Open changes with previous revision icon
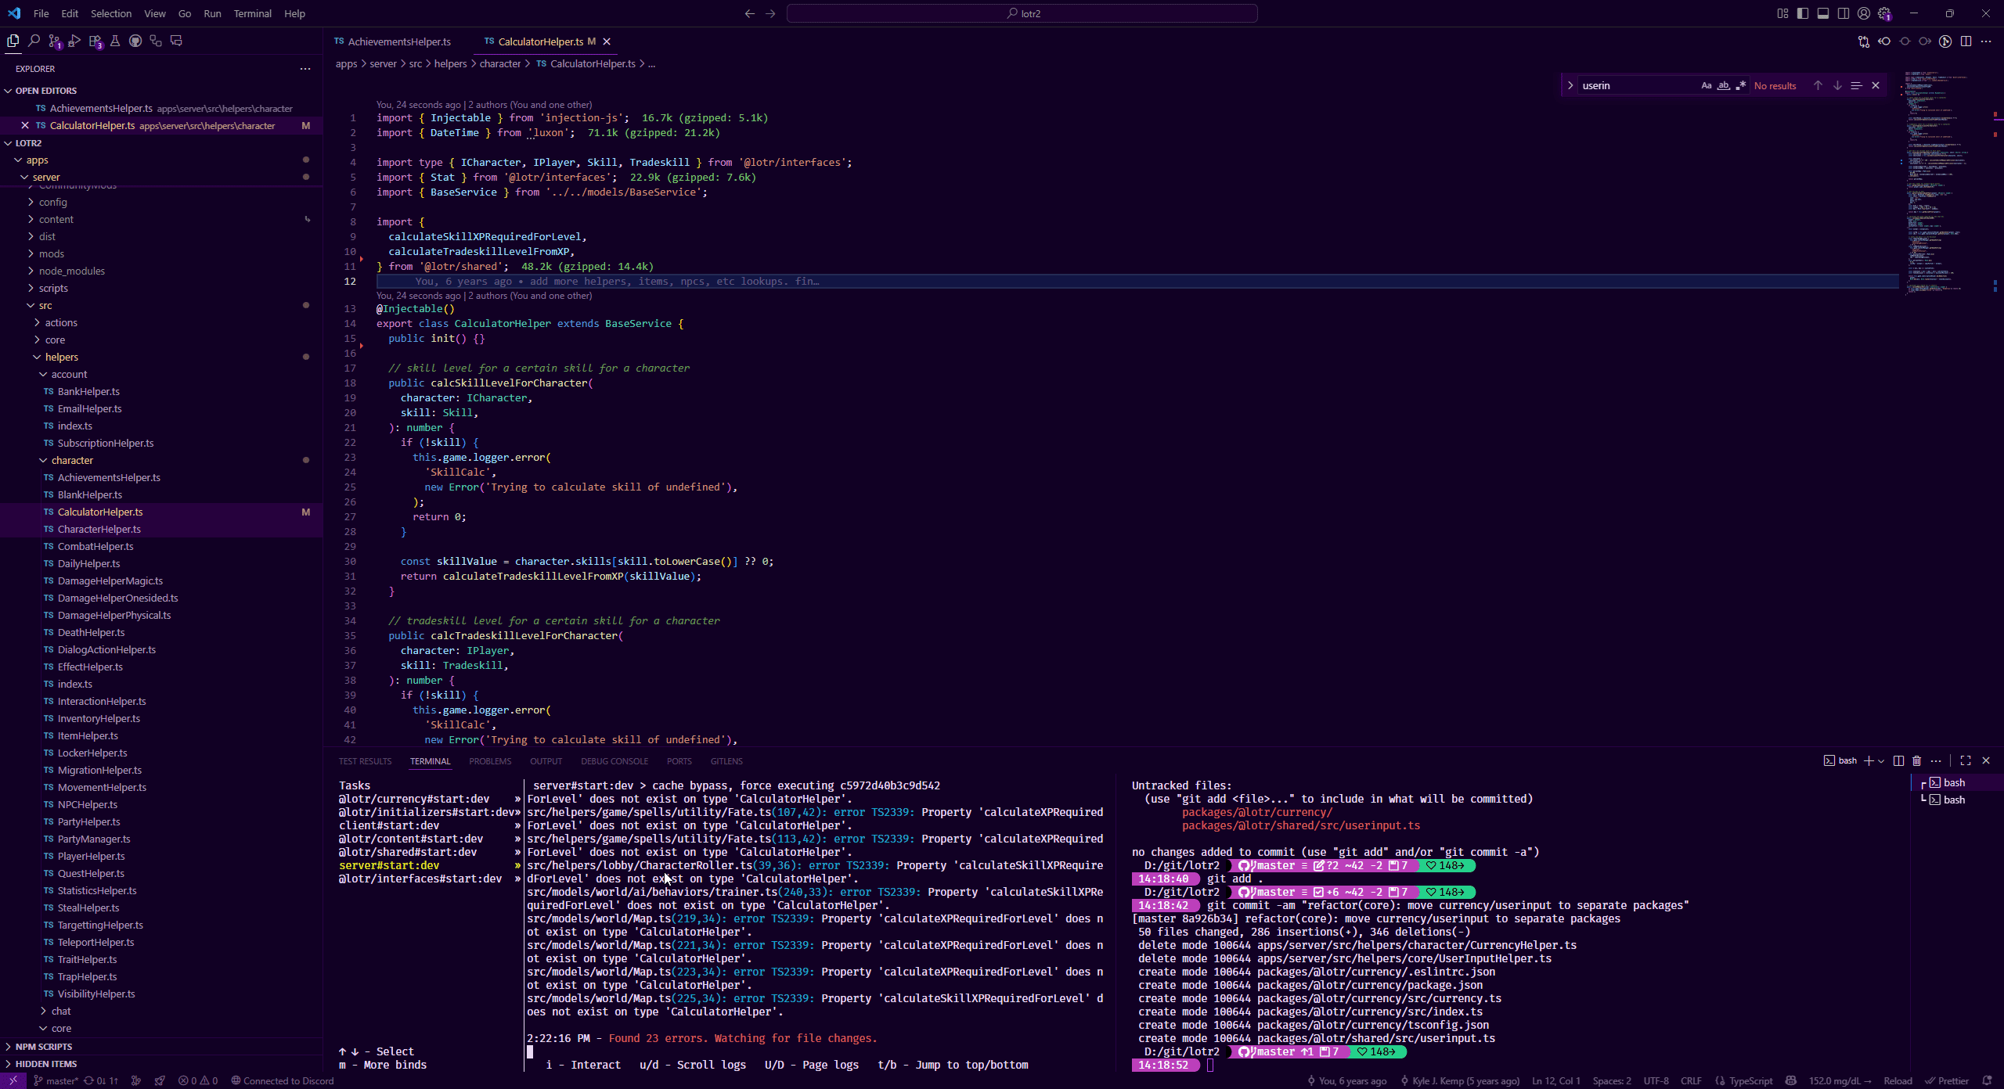Image resolution: width=2004 pixels, height=1089 pixels. coord(1884,41)
